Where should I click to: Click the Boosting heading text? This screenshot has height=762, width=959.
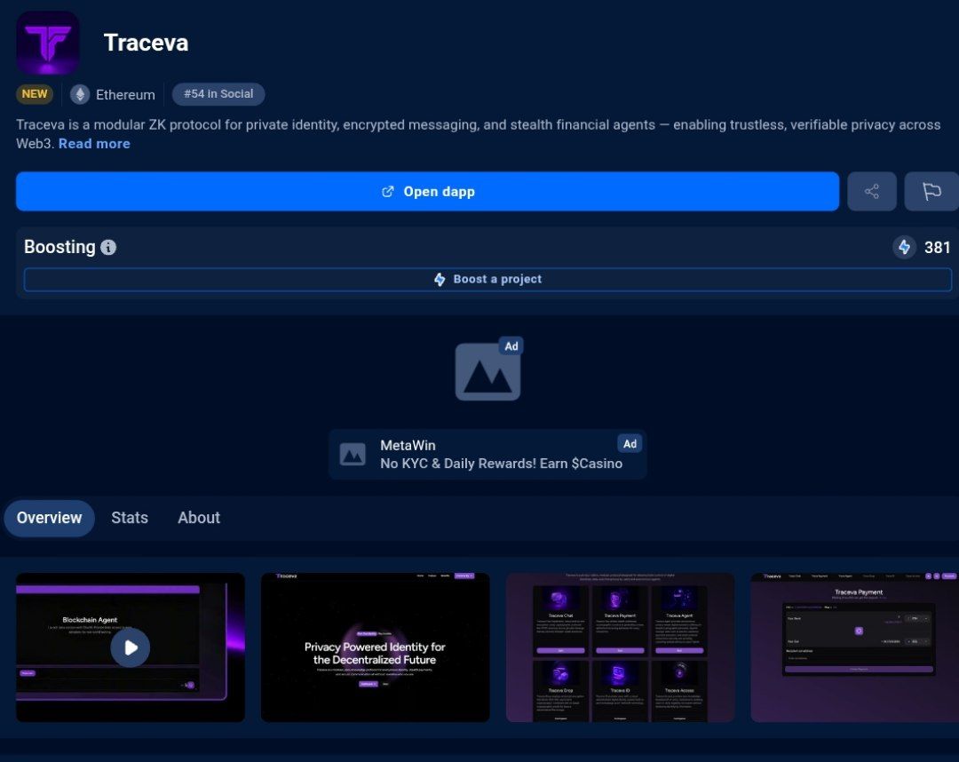pos(60,247)
